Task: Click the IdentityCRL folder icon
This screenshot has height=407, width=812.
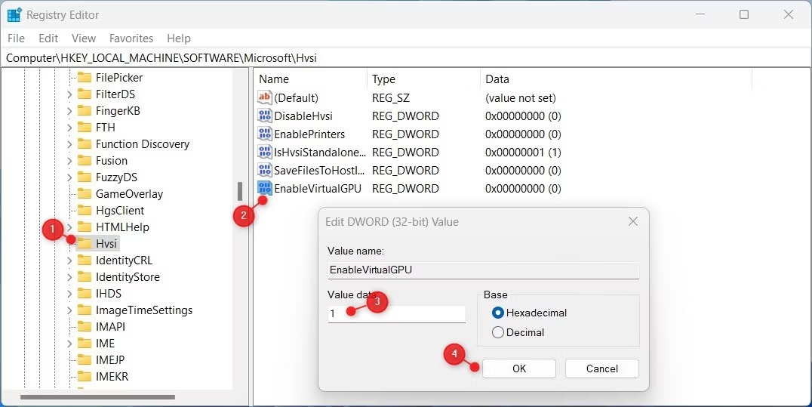Action: [x=85, y=260]
